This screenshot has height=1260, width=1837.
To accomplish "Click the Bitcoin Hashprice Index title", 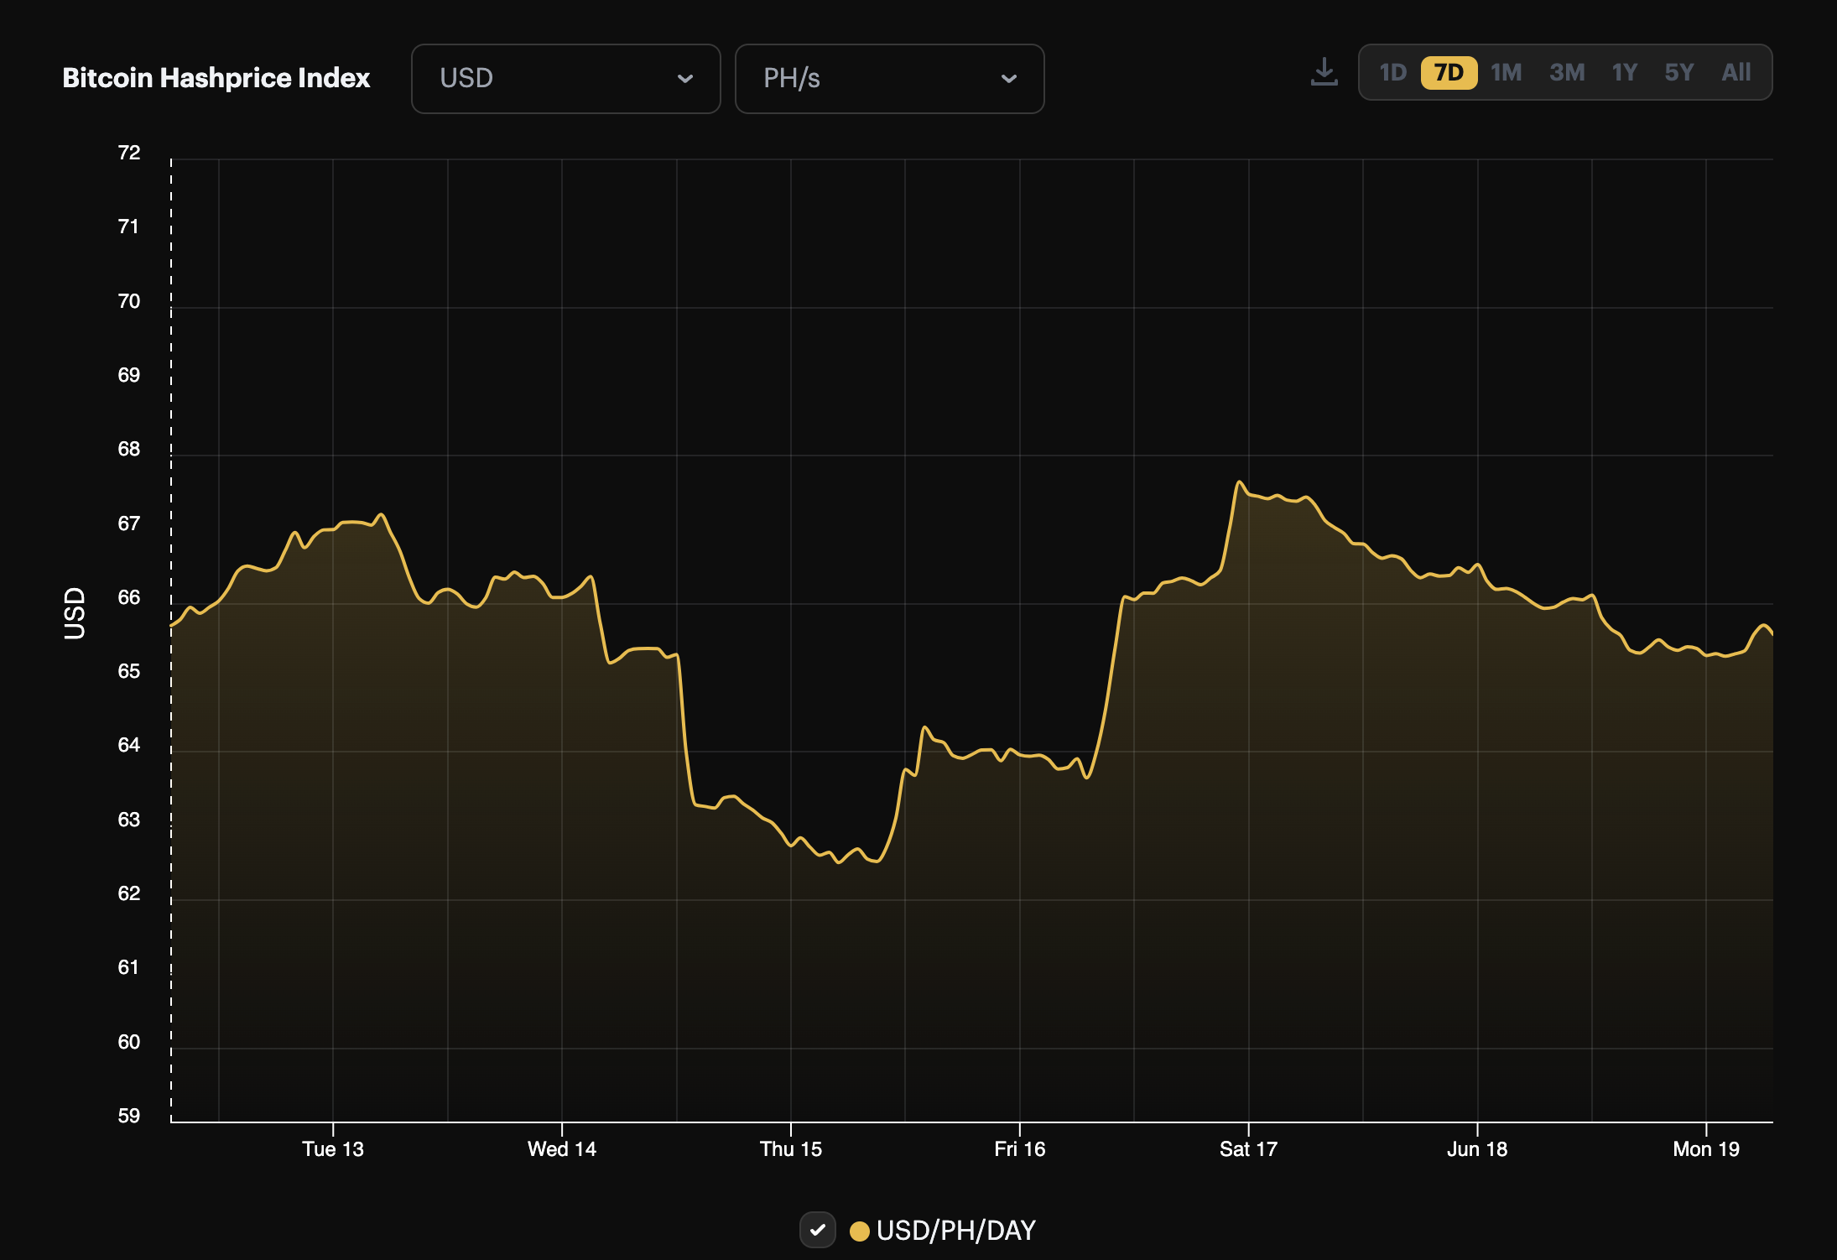I will point(216,78).
